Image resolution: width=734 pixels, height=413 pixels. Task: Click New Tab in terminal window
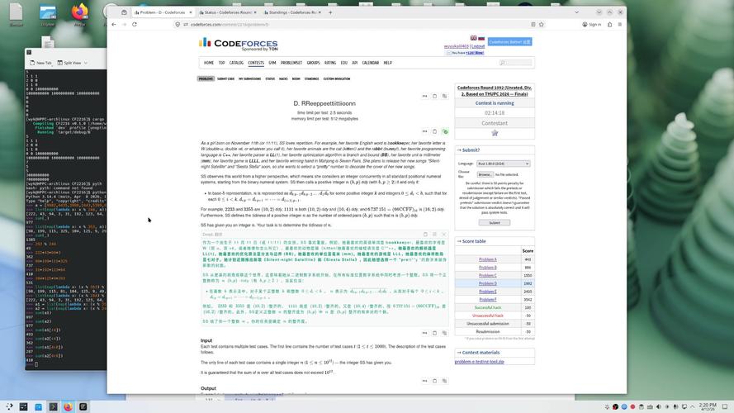[40, 63]
